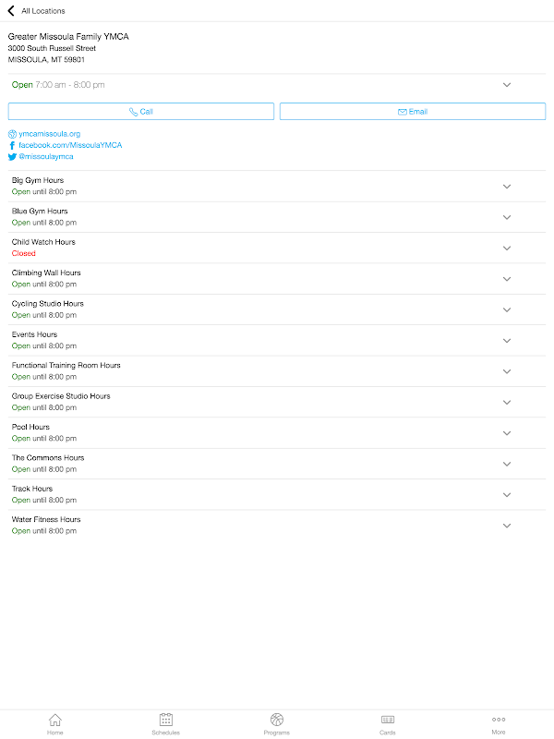The height and width of the screenshot is (739, 554).
Task: Select The Commons Hours label
Action: point(48,457)
